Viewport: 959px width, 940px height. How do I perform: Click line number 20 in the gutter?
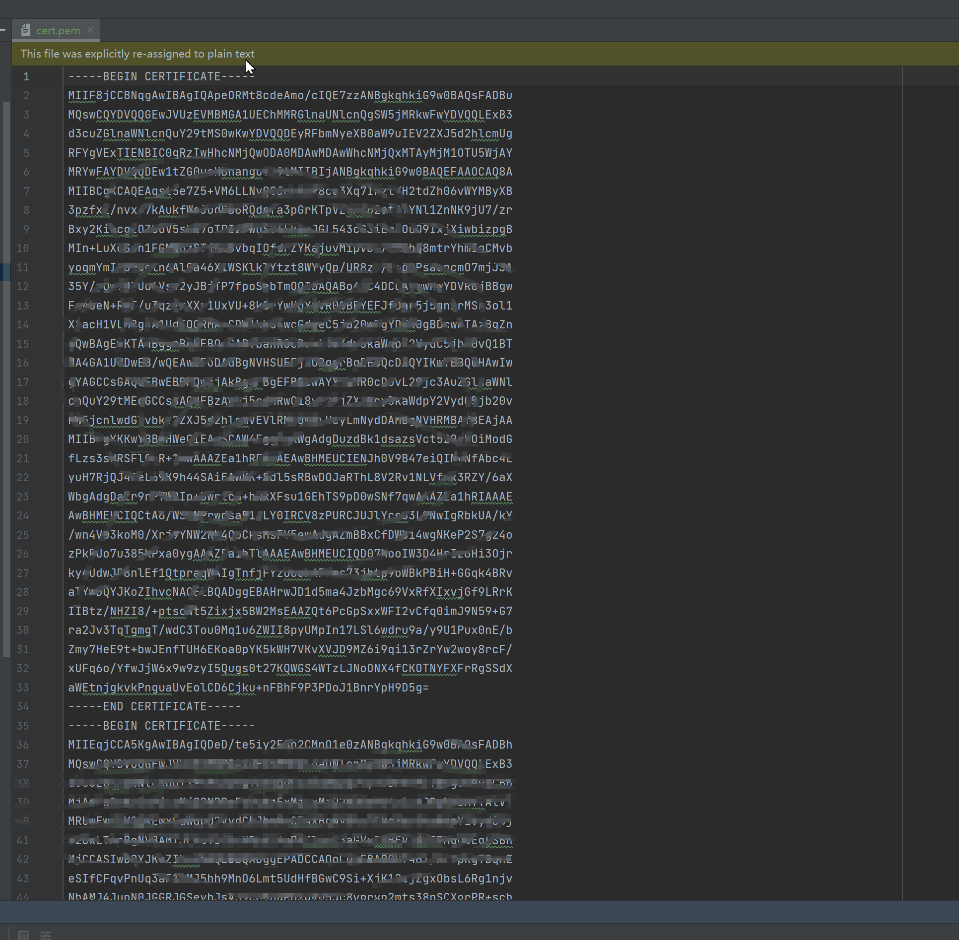coord(23,439)
